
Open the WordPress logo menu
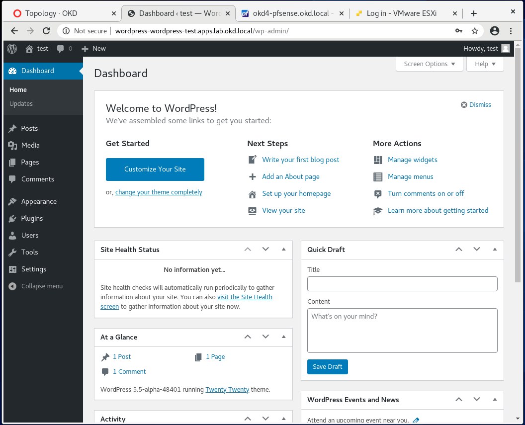tap(12, 49)
